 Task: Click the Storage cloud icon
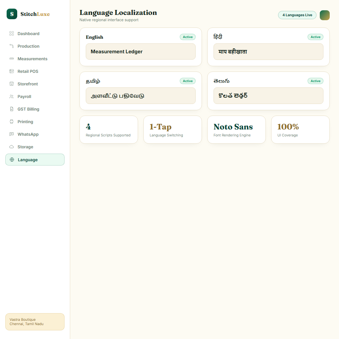coord(12,147)
